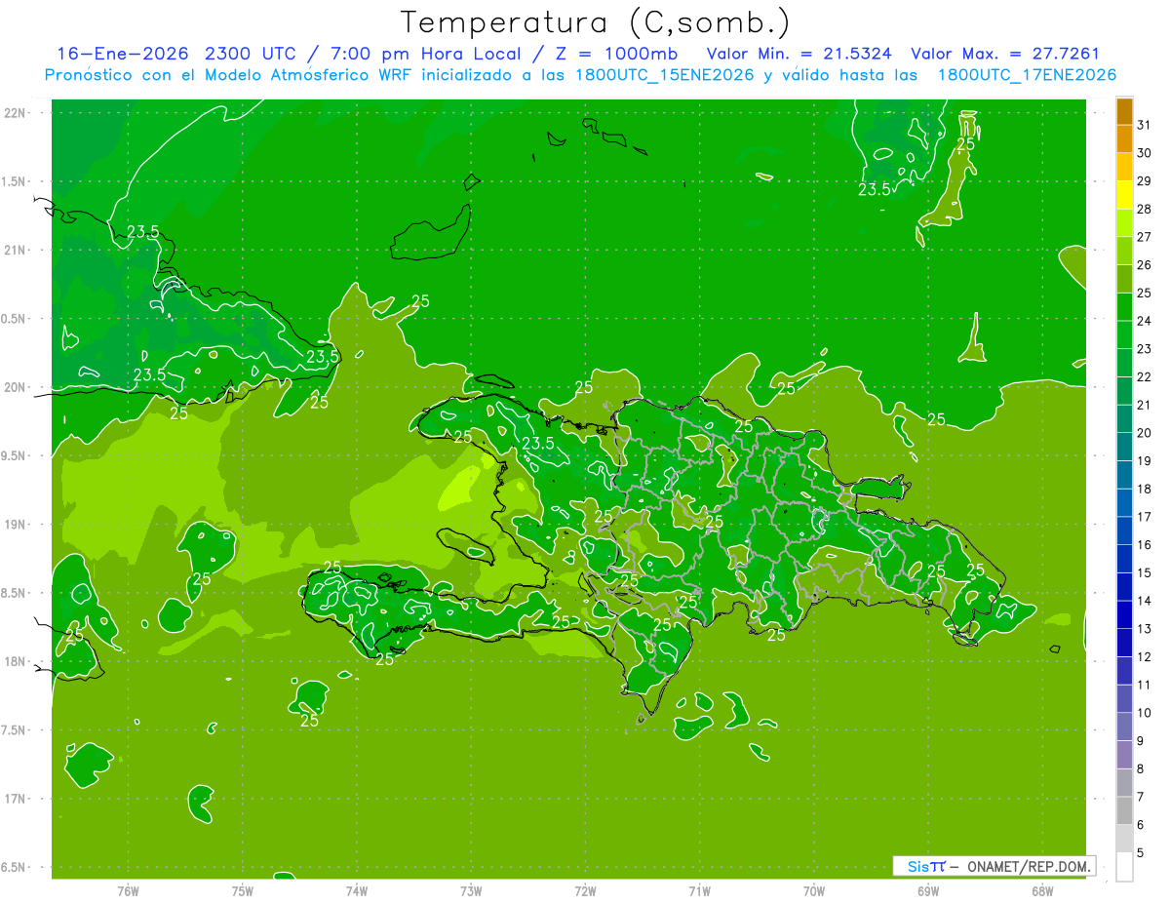
Task: Click the legend value '13'
Action: (1145, 629)
